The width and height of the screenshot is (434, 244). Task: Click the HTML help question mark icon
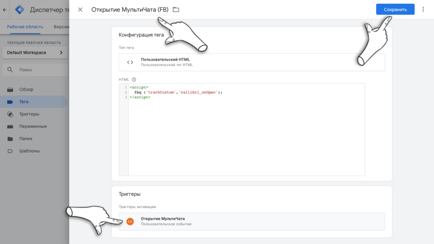click(134, 79)
